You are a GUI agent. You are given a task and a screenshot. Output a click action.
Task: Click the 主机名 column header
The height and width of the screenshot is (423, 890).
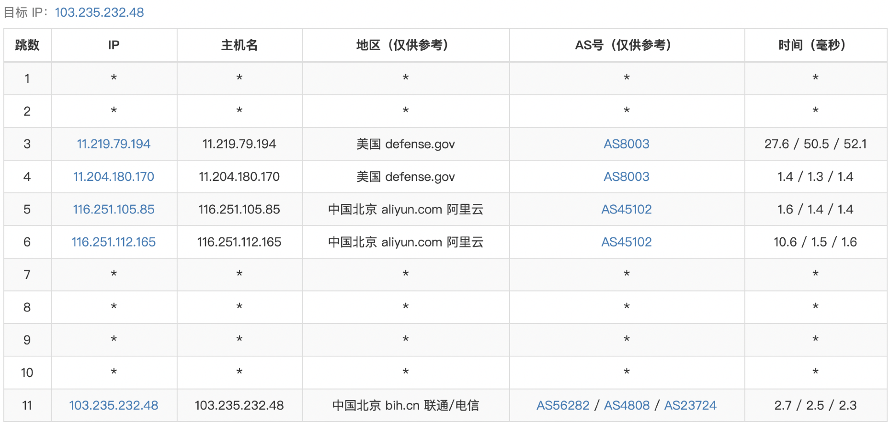(x=240, y=45)
